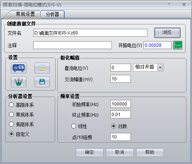Expand the 相对开路 dropdown arrow
Screen dimensions: 192x164
[x=160, y=67]
